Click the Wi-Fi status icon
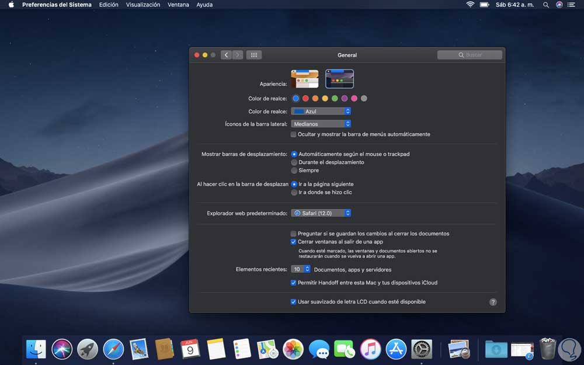This screenshot has width=584, height=365. [470, 5]
